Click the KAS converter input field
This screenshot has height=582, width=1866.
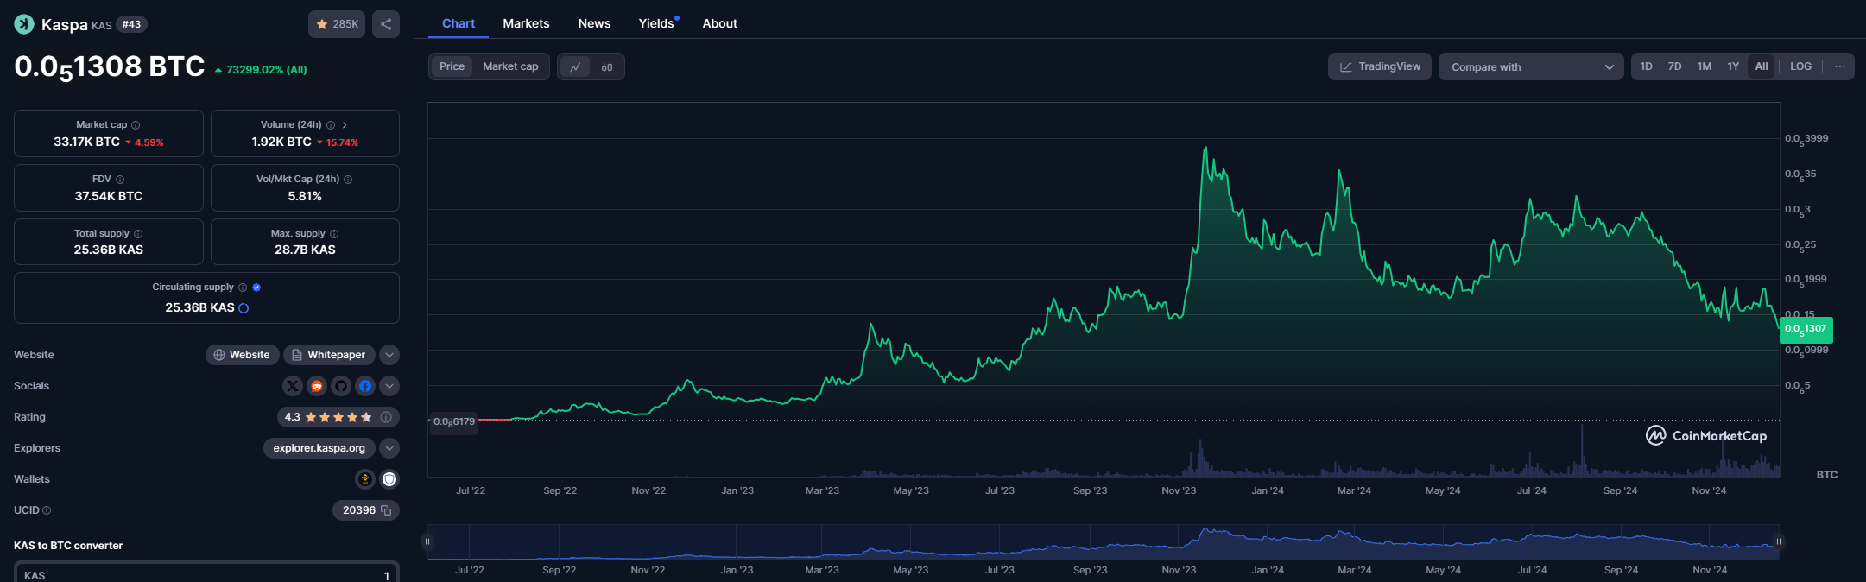pos(206,574)
